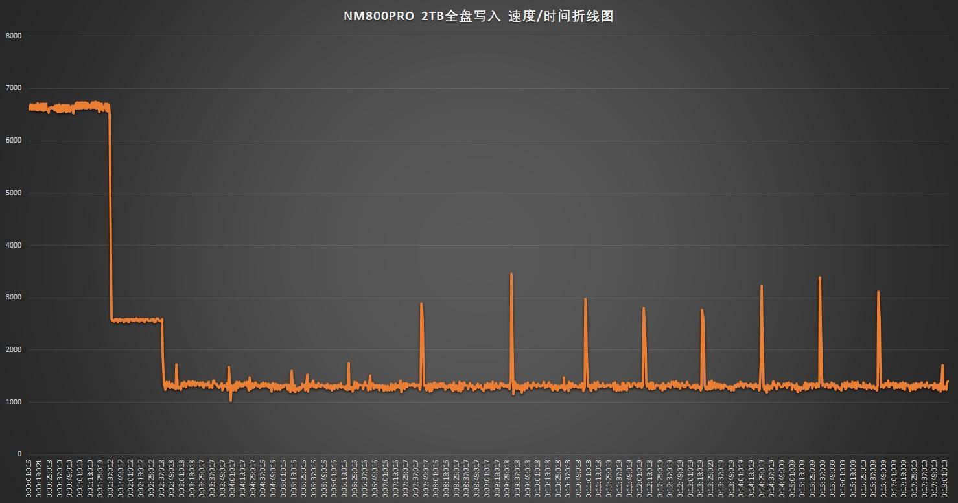Select the 4000 y-axis label

tap(14, 245)
